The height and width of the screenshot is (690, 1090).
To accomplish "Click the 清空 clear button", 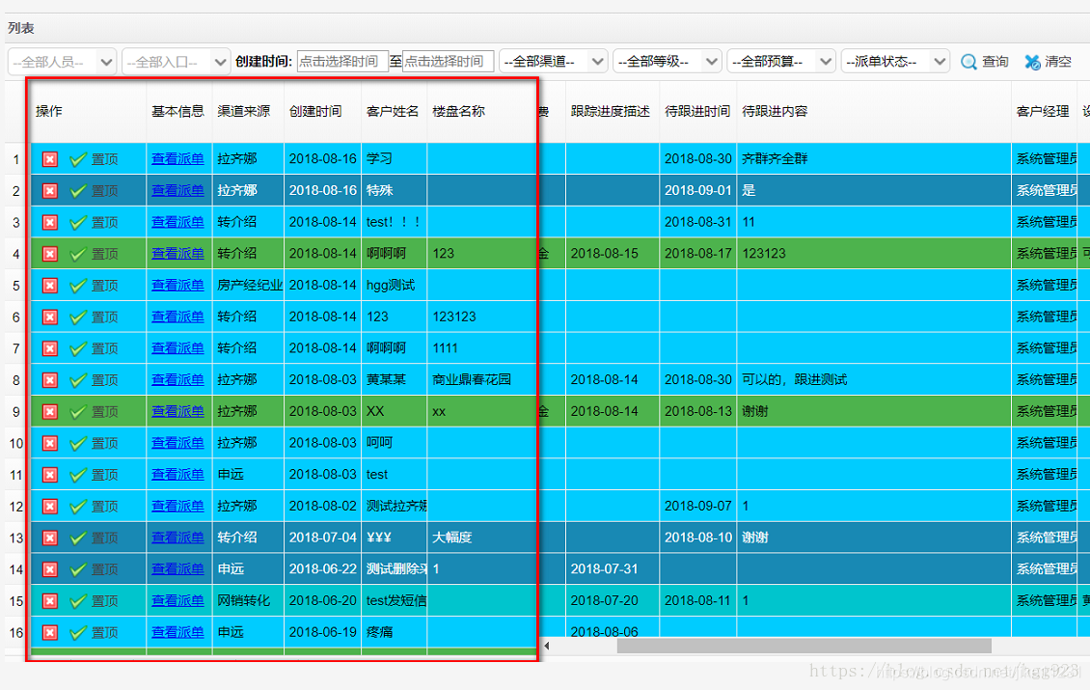I will [1049, 61].
